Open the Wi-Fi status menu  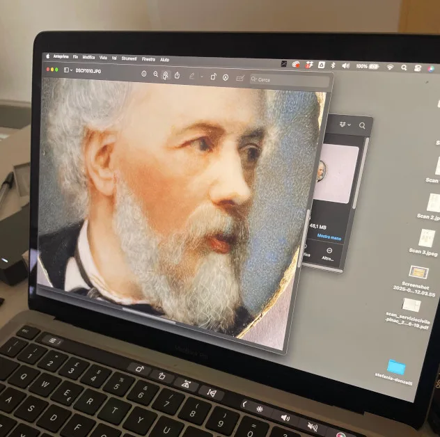(x=390, y=67)
